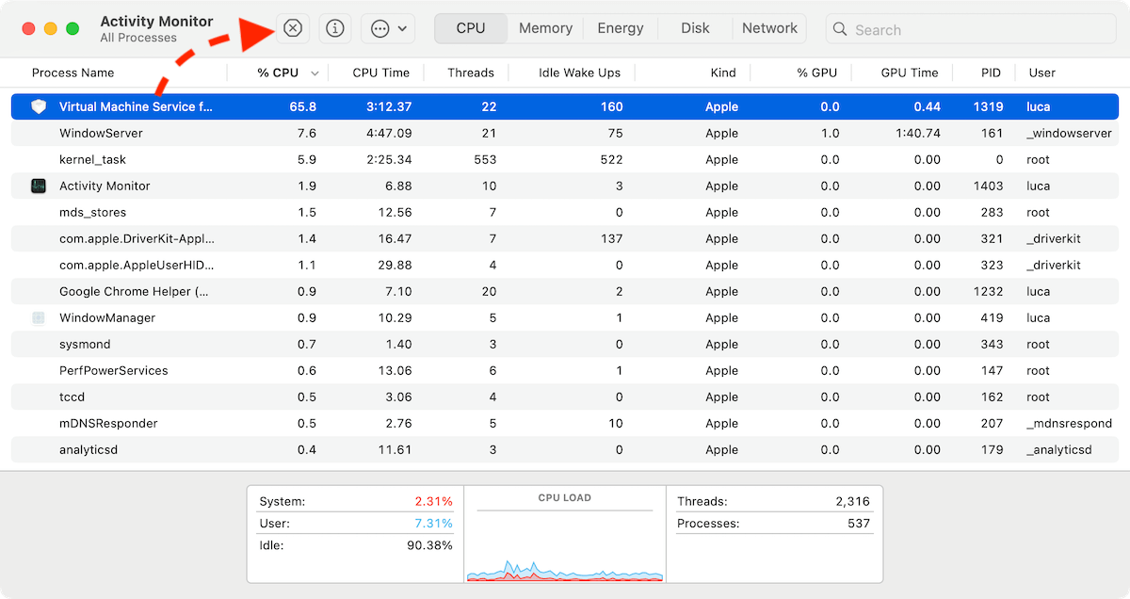Screen dimensions: 1130x599
Task: Sort processes by the Threads column
Action: (470, 73)
